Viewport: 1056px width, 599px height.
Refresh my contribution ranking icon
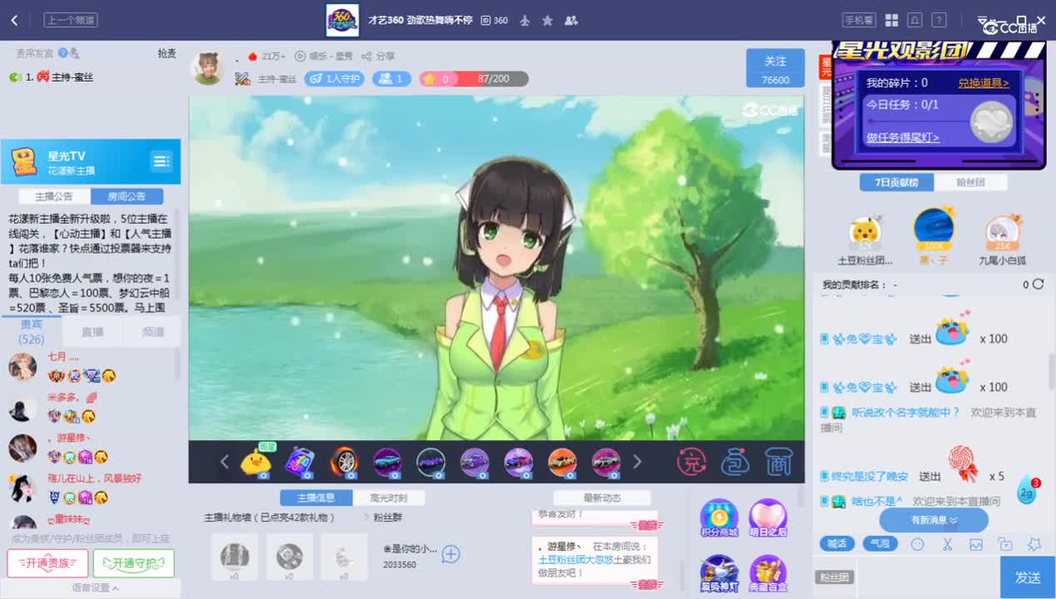point(1038,285)
